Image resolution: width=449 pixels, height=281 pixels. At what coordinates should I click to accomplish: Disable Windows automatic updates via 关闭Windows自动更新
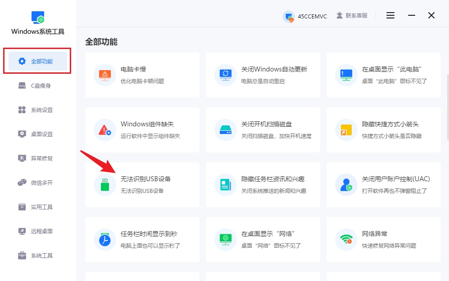(x=263, y=75)
